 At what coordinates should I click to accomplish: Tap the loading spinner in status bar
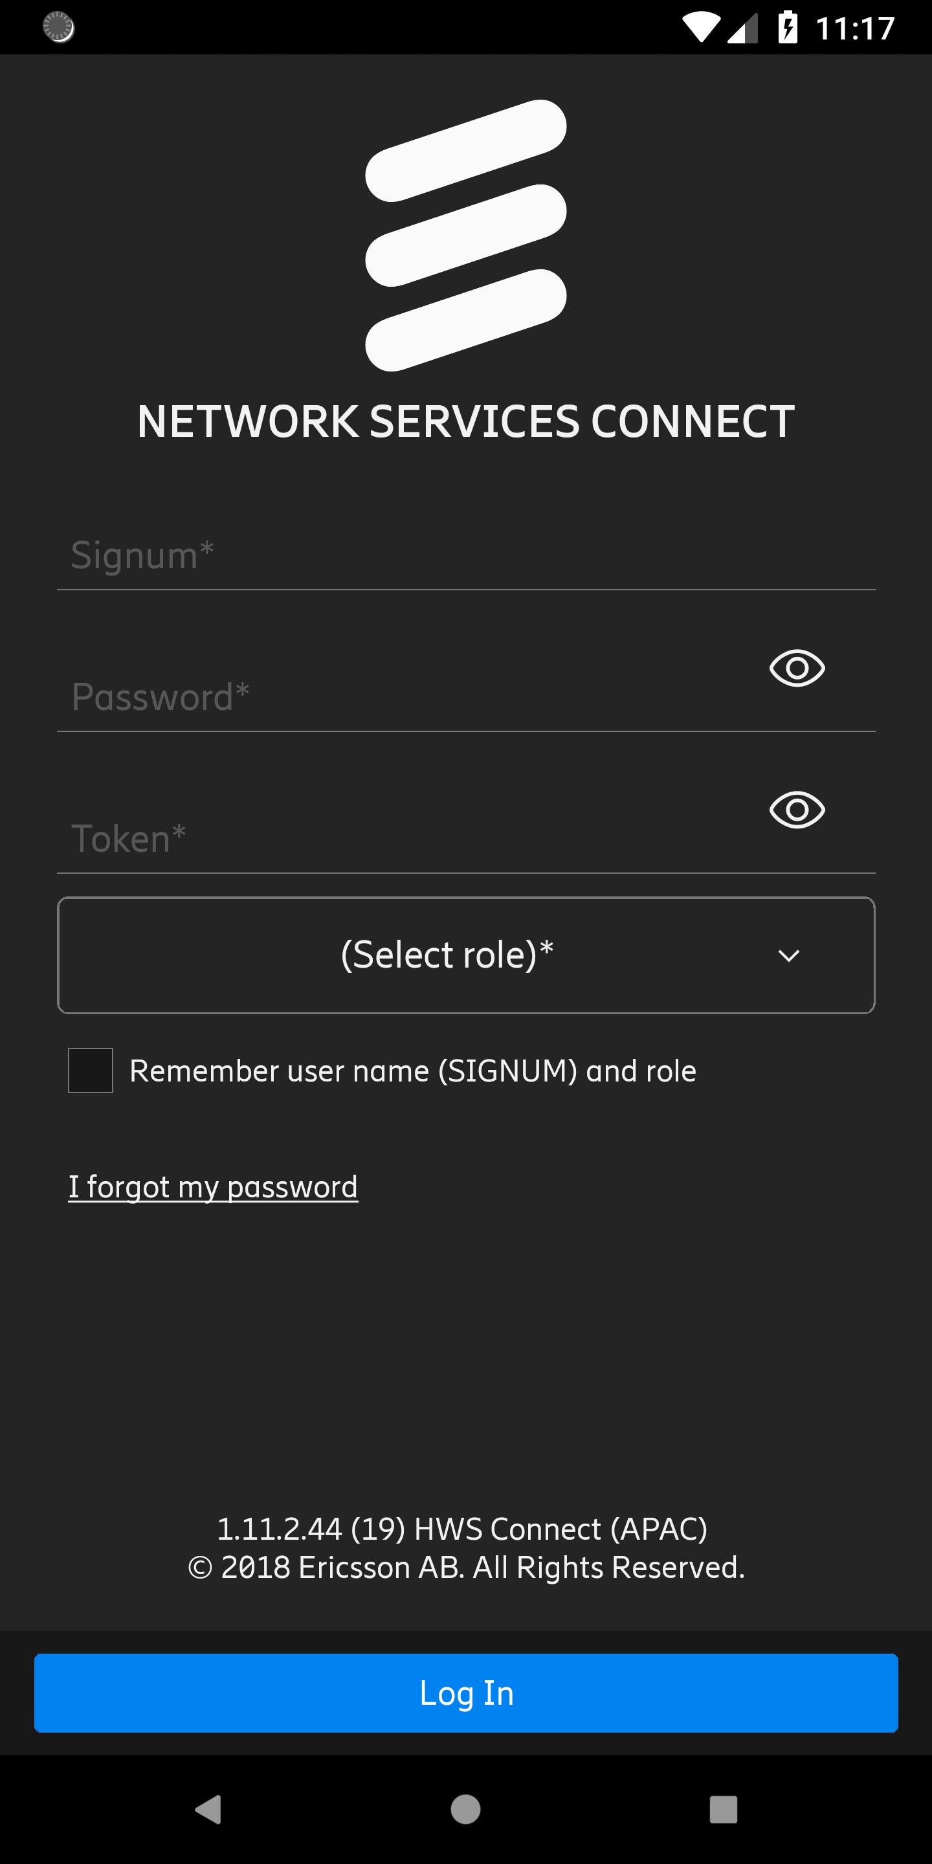coord(59,27)
